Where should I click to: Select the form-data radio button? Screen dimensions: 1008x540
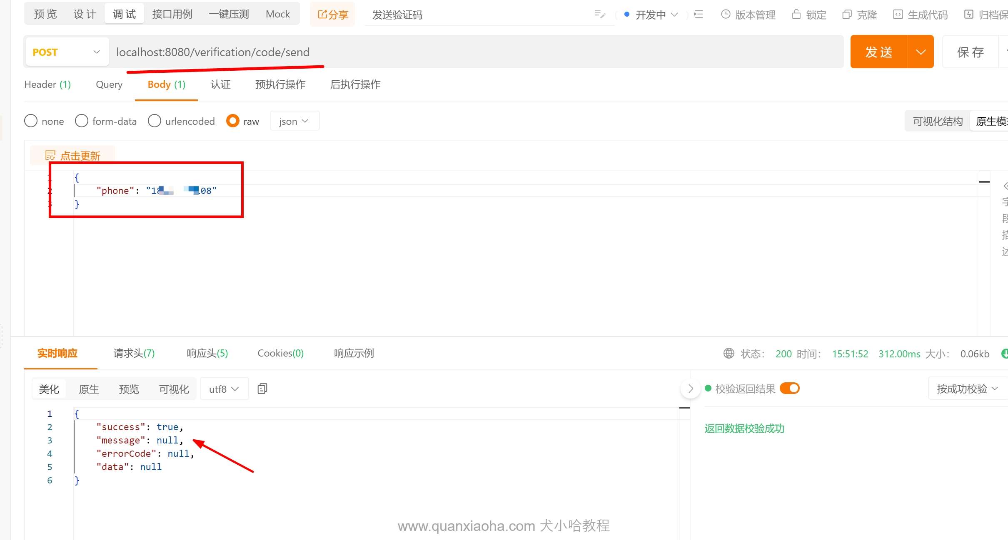coord(82,121)
